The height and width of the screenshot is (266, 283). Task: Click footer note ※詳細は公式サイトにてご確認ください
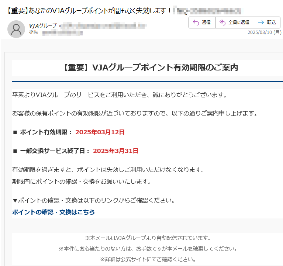(x=148, y=259)
